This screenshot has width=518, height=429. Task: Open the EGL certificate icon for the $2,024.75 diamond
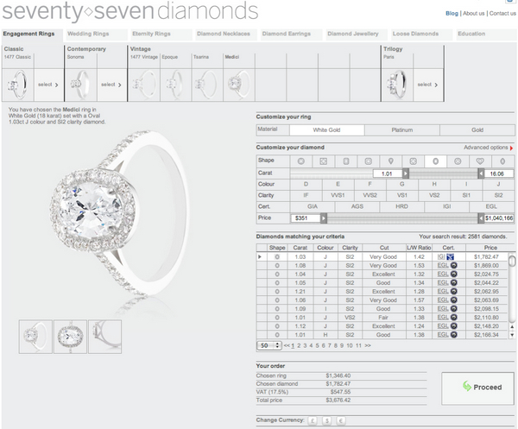pyautogui.click(x=454, y=274)
